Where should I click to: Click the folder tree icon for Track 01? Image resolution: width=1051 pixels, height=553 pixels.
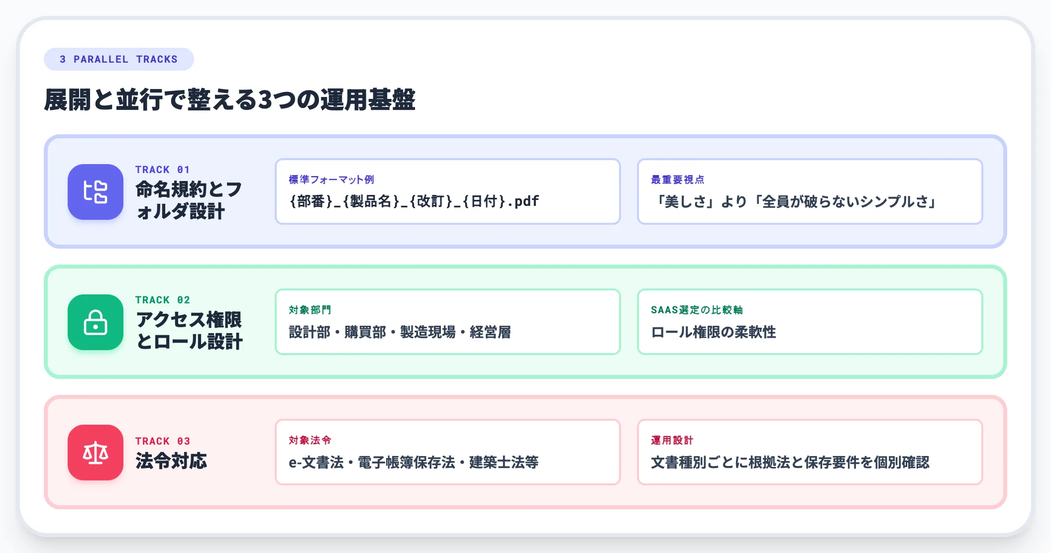click(x=96, y=192)
